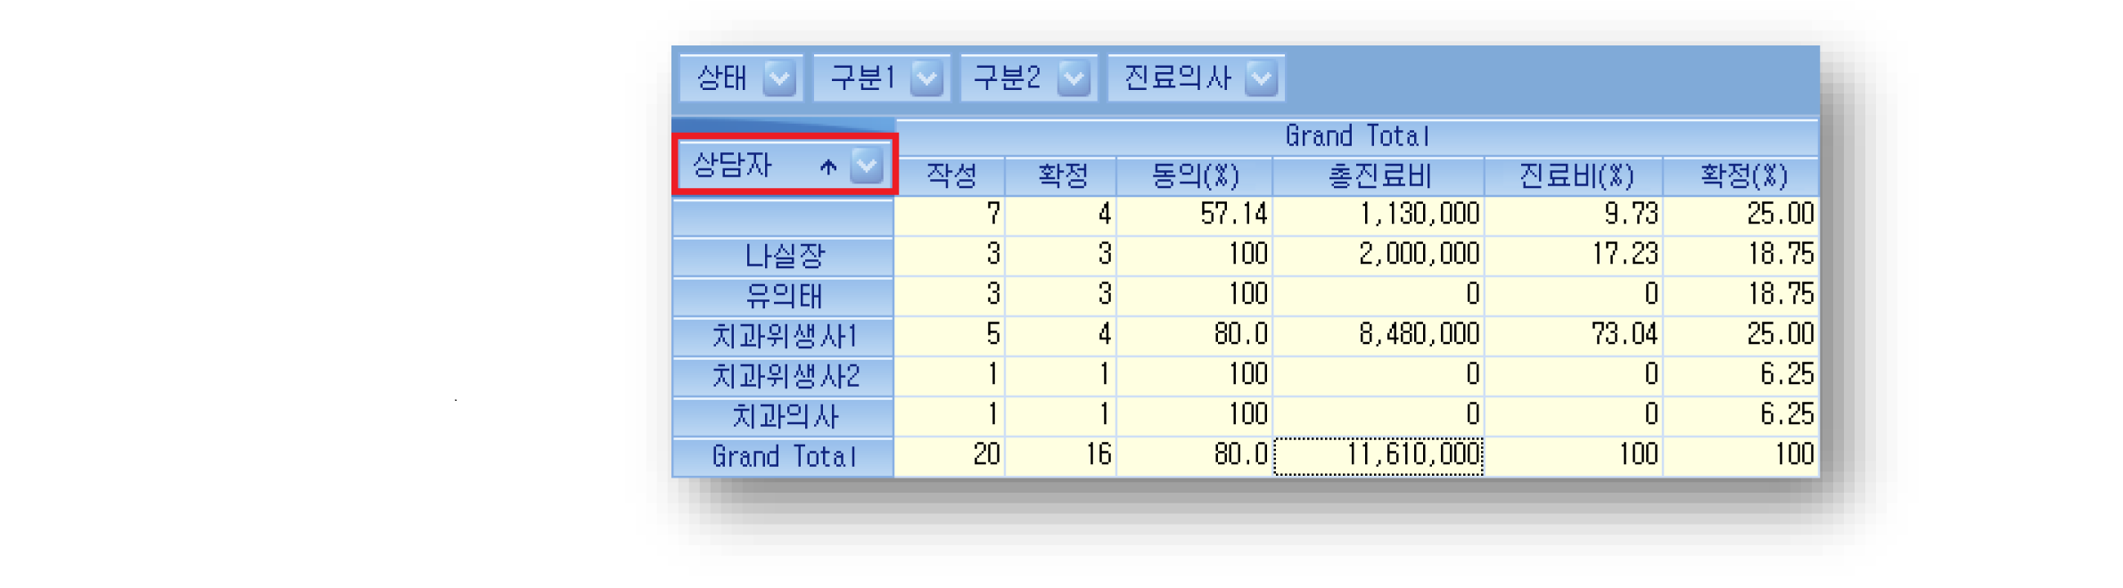Click the 상태 filter field label
The width and height of the screenshot is (2123, 588).
[722, 78]
